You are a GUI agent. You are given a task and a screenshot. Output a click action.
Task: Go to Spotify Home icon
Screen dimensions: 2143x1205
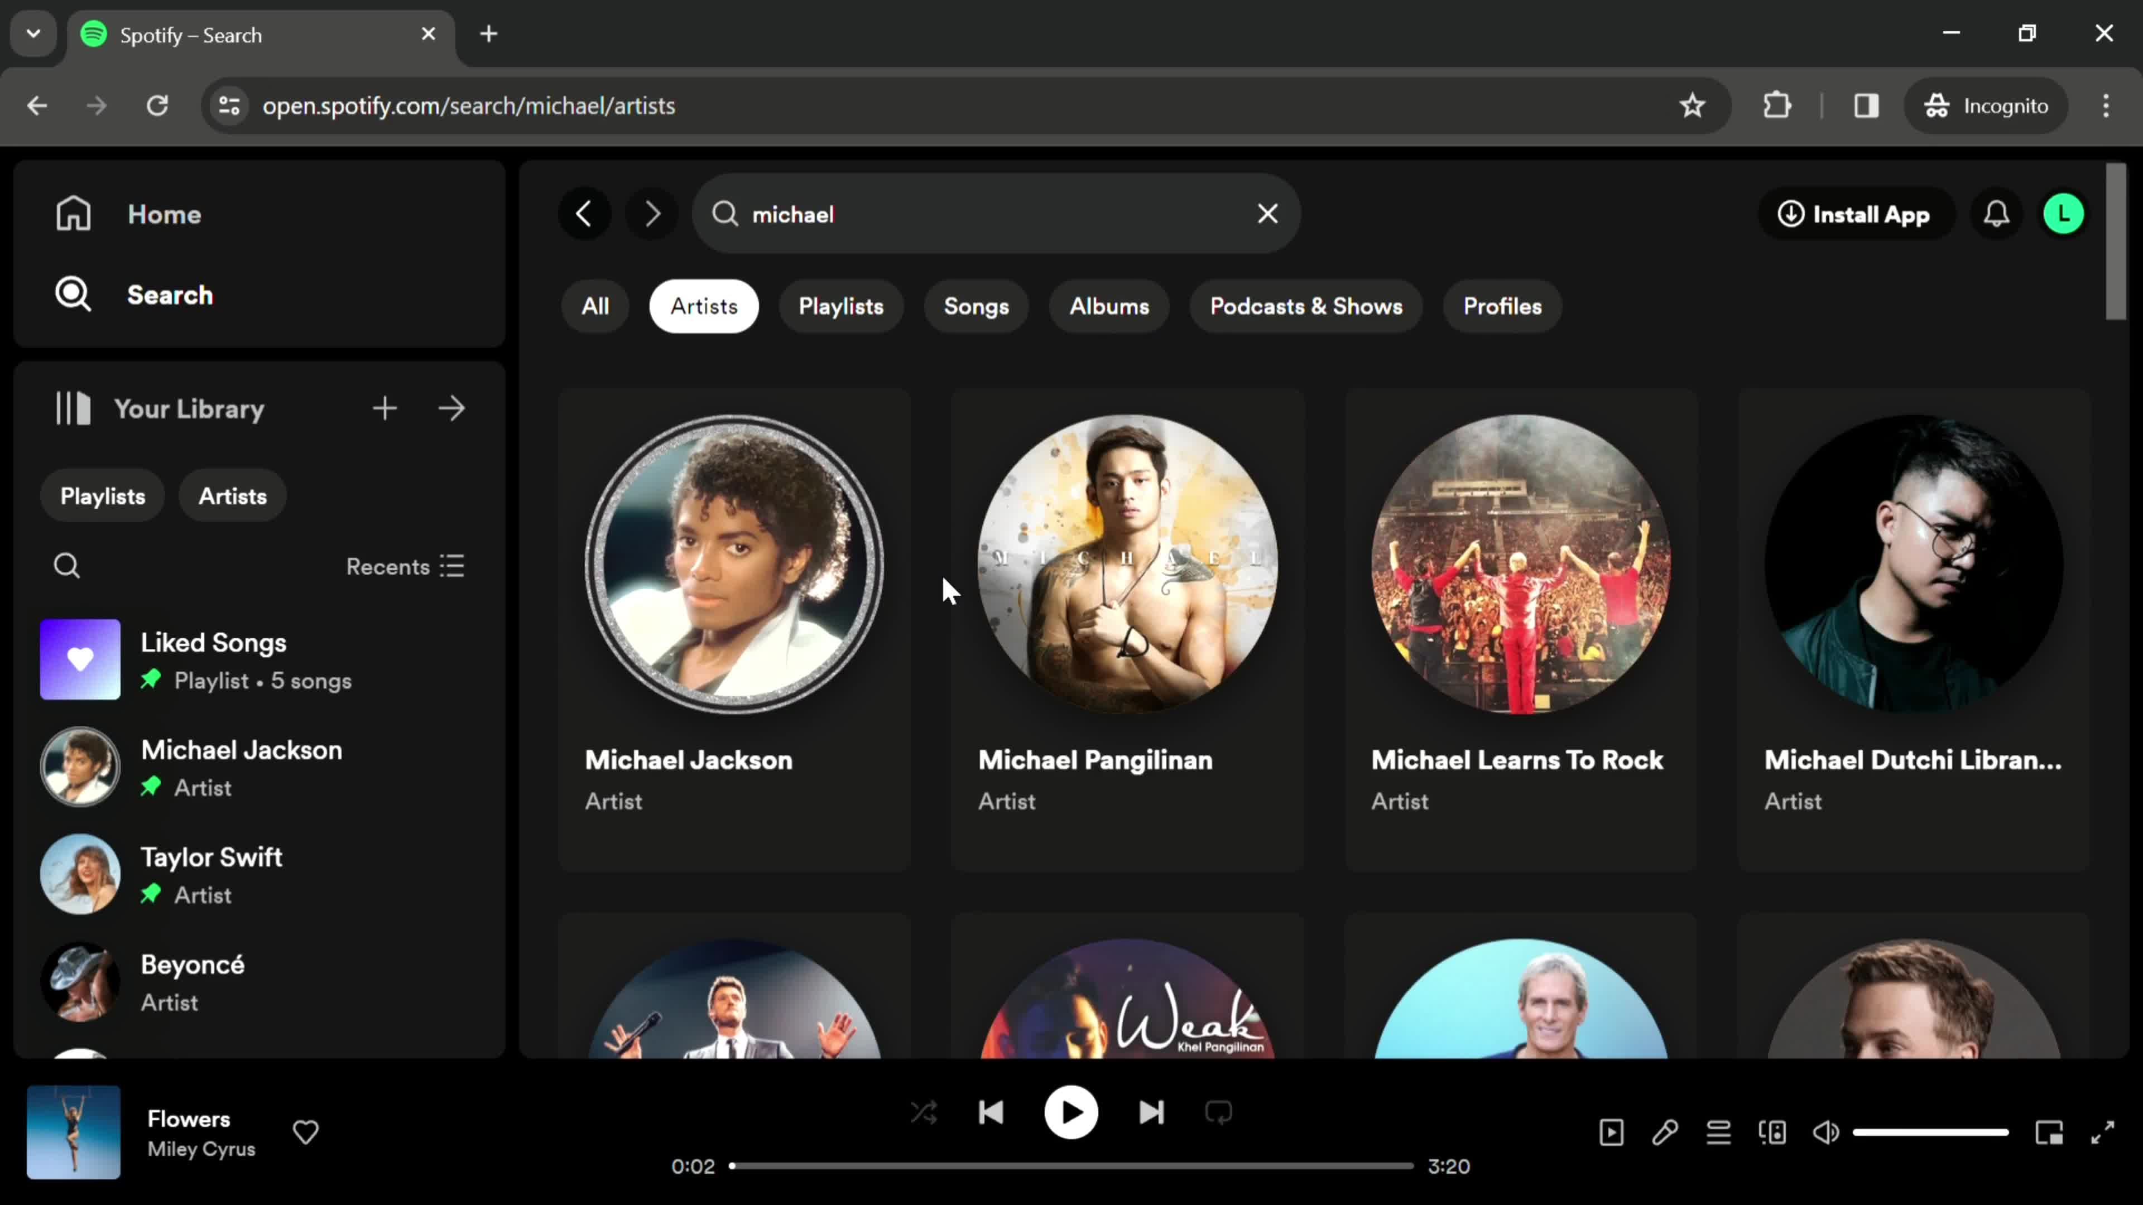[73, 214]
